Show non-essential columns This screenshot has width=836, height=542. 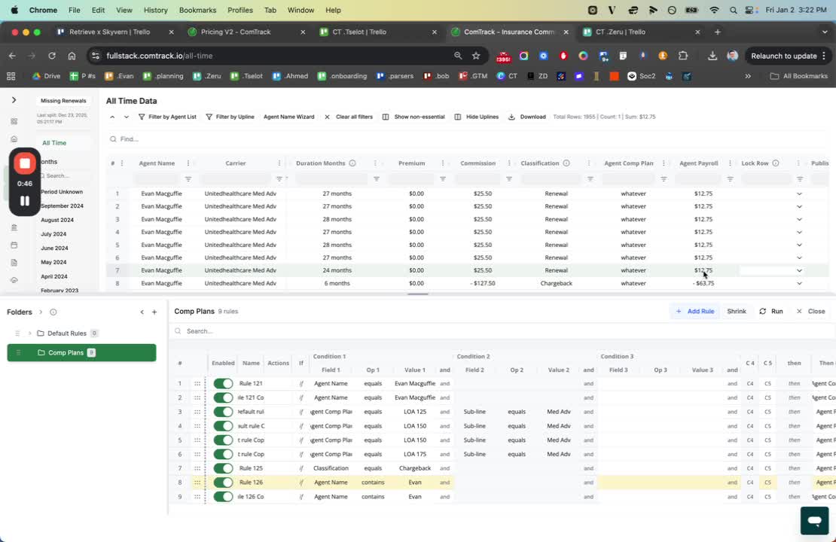click(413, 117)
